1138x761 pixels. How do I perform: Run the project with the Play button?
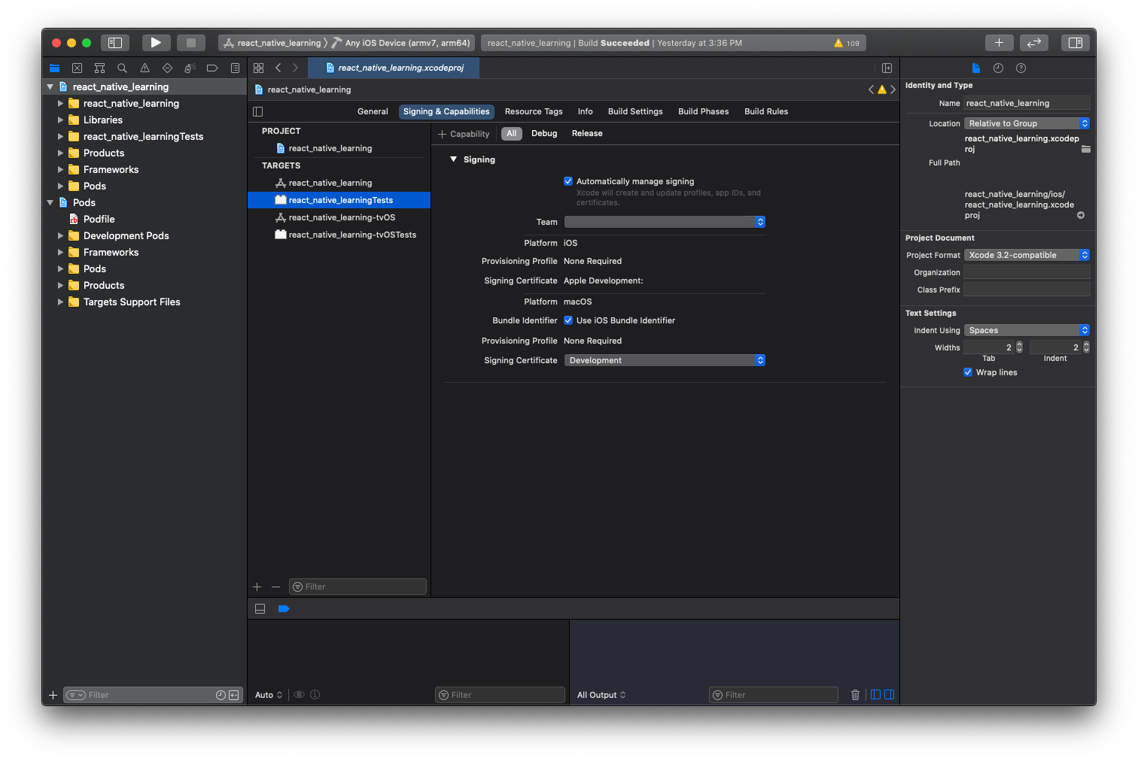click(155, 43)
